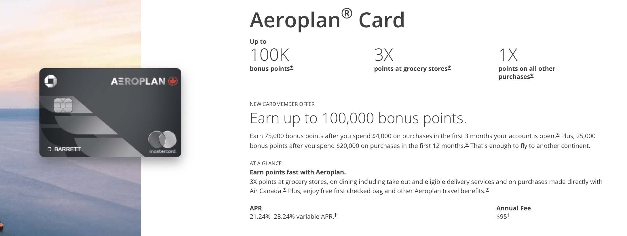The height and width of the screenshot is (236, 627).
Task: Click the Chase octagon logo on the card
Action: point(51,81)
